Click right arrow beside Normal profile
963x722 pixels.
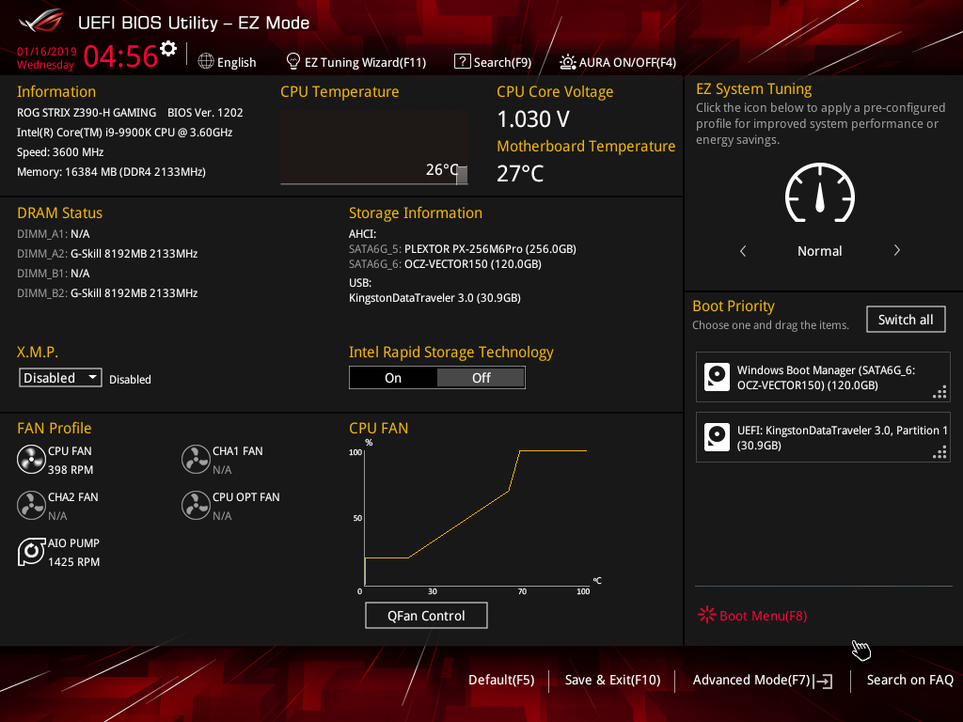pos(896,251)
